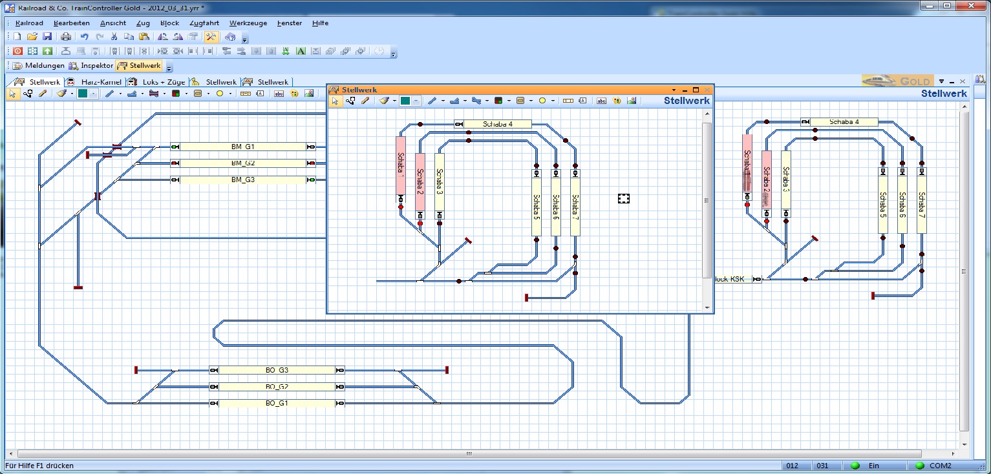Viewport: 991px width, 474px height.
Task: Open the paintbrush dropdown arrow in the main Stellwerk toolbar
Action: point(71,94)
